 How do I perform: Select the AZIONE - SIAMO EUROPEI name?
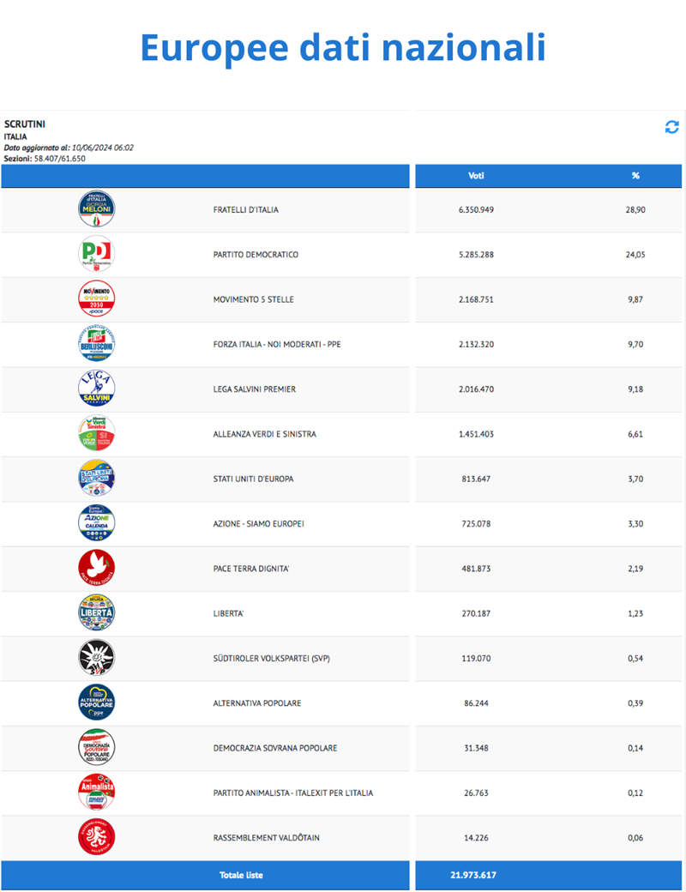click(x=258, y=524)
